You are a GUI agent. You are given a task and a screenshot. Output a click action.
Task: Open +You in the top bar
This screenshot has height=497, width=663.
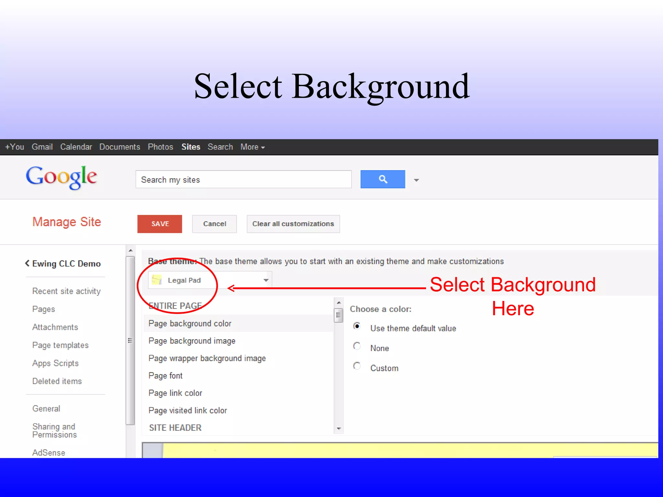coord(15,147)
